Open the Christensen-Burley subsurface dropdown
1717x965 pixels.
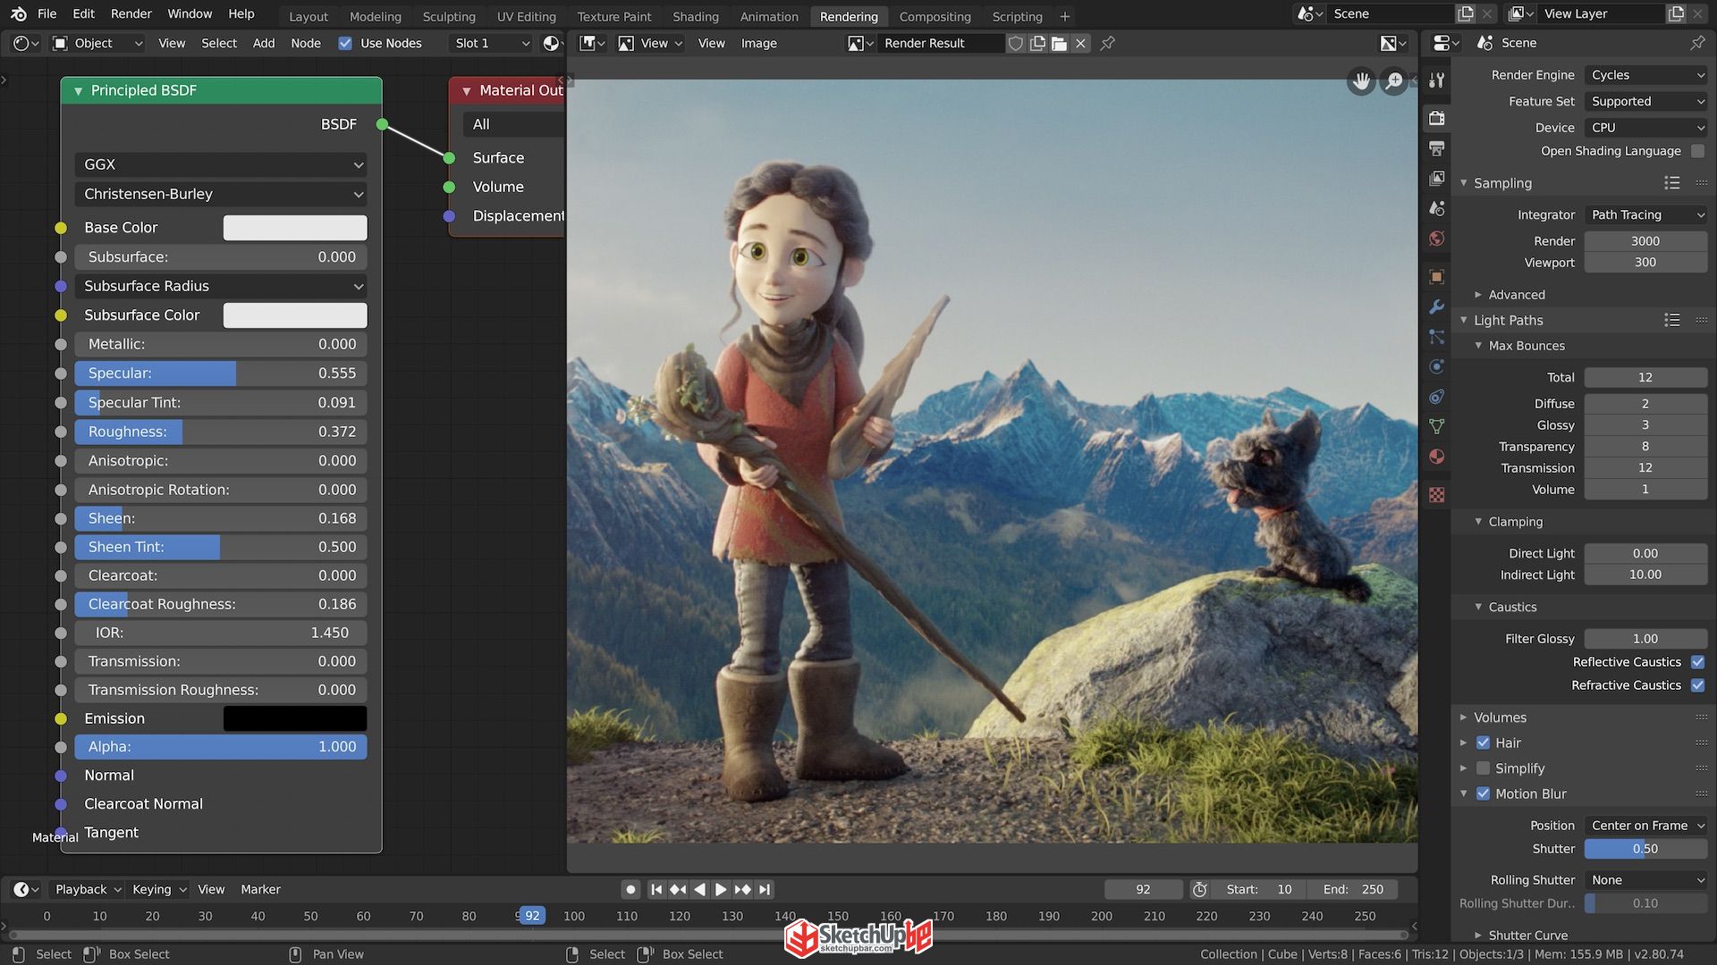tap(221, 194)
